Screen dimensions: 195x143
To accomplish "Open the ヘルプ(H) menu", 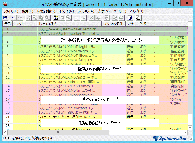I will pos(136,11).
